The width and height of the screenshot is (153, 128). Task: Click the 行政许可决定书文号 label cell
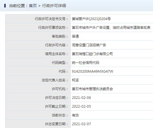[x=38, y=19]
